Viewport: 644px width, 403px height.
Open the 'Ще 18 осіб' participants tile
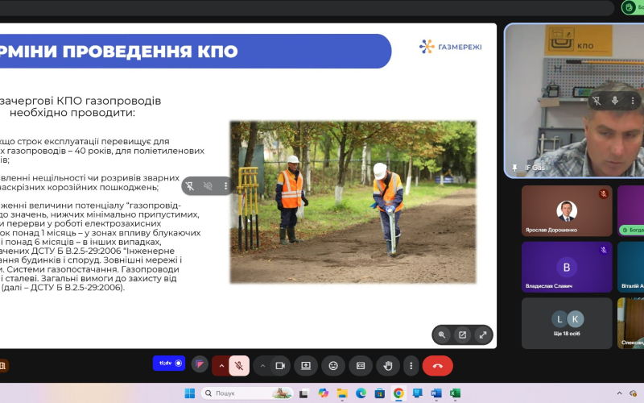pyautogui.click(x=567, y=323)
